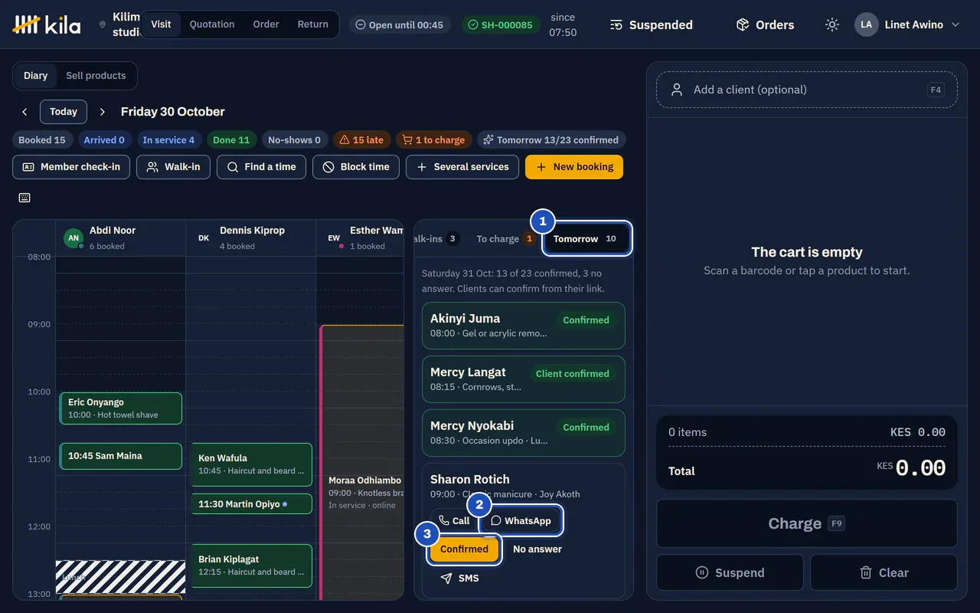The image size is (980, 613).
Task: Toggle the light/dark theme sun icon
Action: (x=832, y=25)
